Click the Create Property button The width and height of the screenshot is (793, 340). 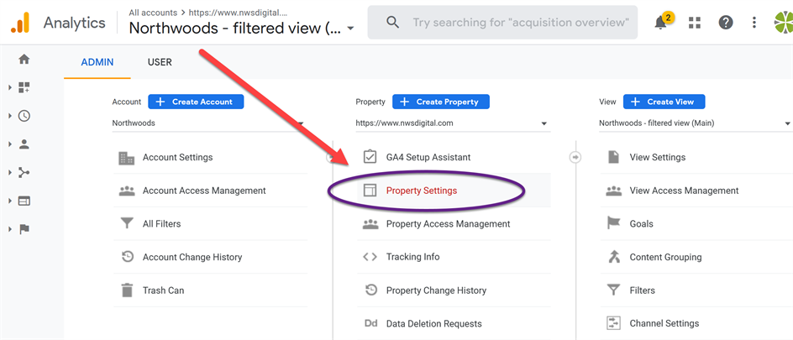441,102
